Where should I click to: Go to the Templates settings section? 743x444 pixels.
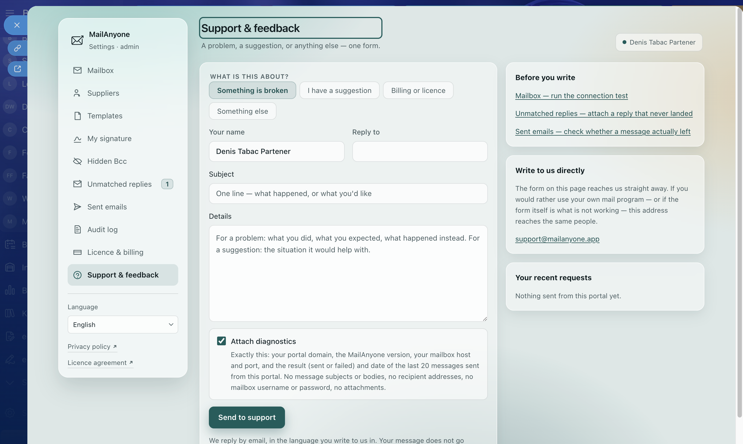click(123, 116)
